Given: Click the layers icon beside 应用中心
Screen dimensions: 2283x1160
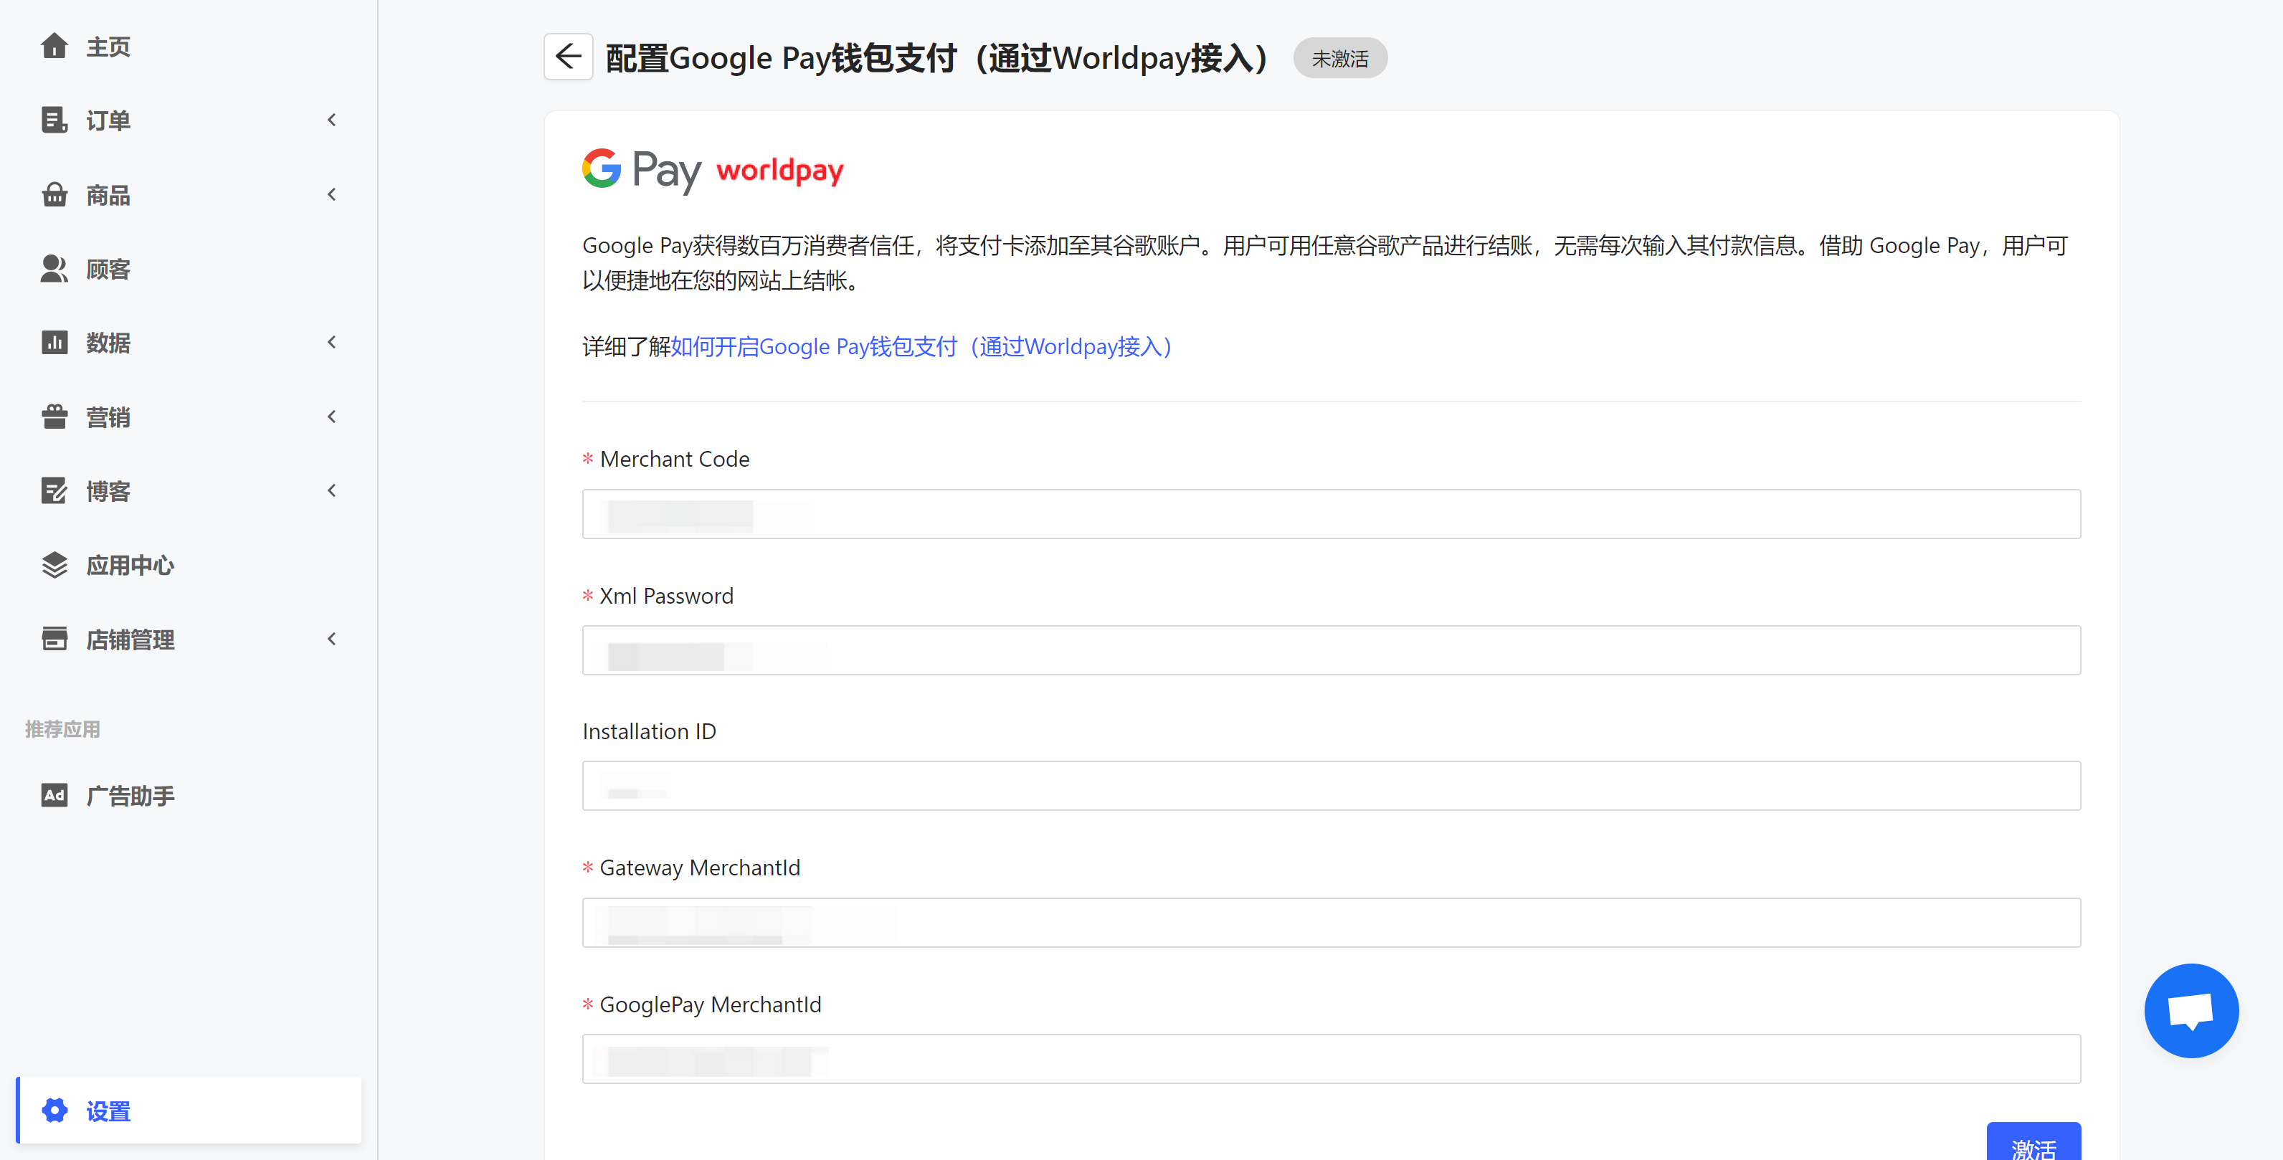Looking at the screenshot, I should (54, 564).
